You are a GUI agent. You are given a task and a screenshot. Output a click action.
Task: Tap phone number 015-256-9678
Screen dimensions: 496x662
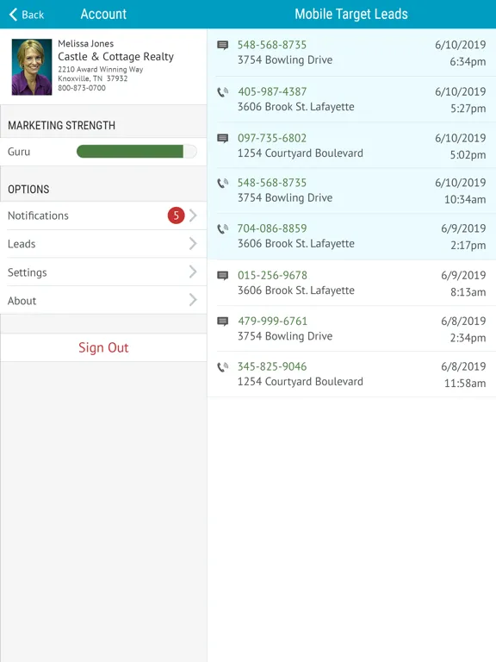coord(272,275)
